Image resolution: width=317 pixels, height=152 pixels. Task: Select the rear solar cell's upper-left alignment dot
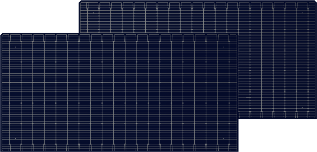[x=93, y=13]
